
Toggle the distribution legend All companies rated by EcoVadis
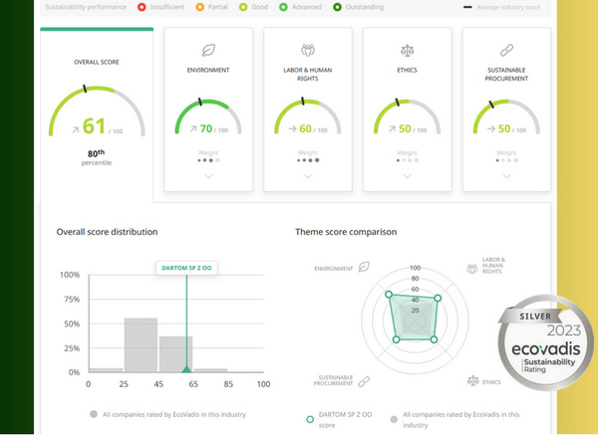168,414
